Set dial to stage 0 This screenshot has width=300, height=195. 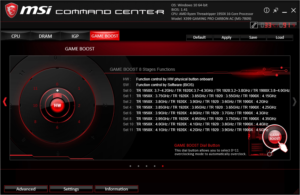point(57,84)
